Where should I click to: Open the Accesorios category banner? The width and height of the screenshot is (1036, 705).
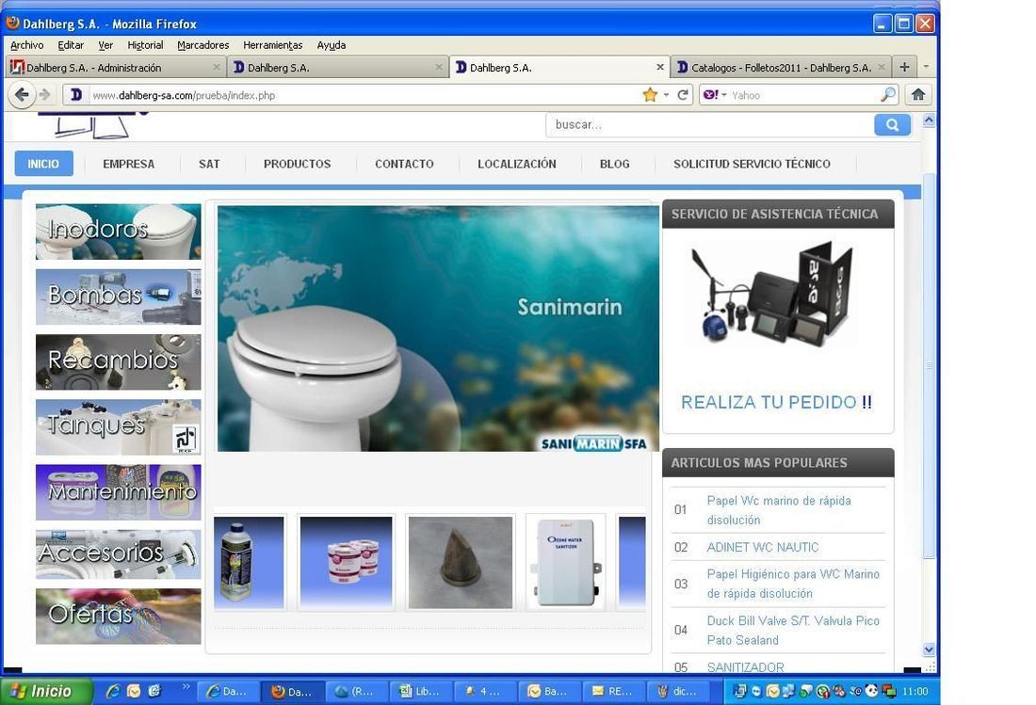[119, 554]
